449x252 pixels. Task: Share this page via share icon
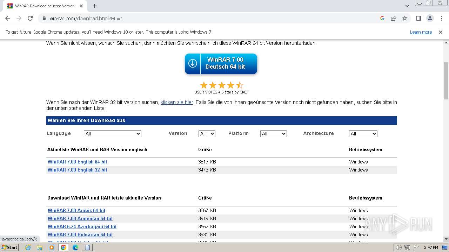pyautogui.click(x=394, y=18)
